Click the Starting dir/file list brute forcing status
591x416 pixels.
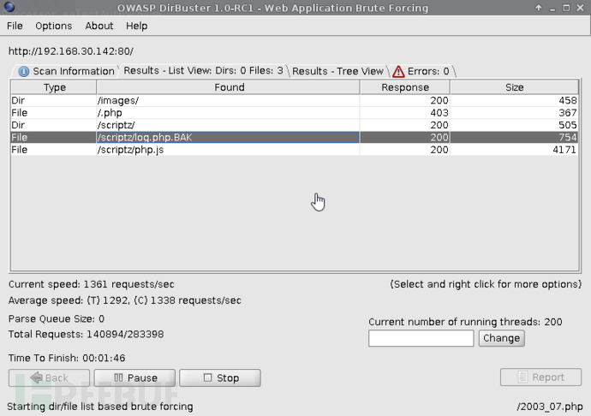(100, 407)
